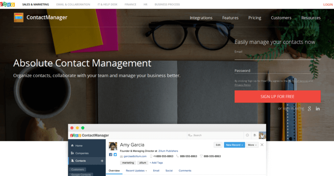Open the Pricing page from navigation
The height and width of the screenshot is (176, 334).
pos(254,18)
